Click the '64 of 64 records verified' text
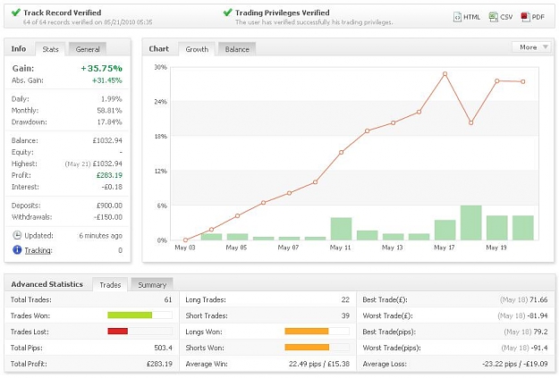The width and height of the screenshot is (559, 378). 88,22
